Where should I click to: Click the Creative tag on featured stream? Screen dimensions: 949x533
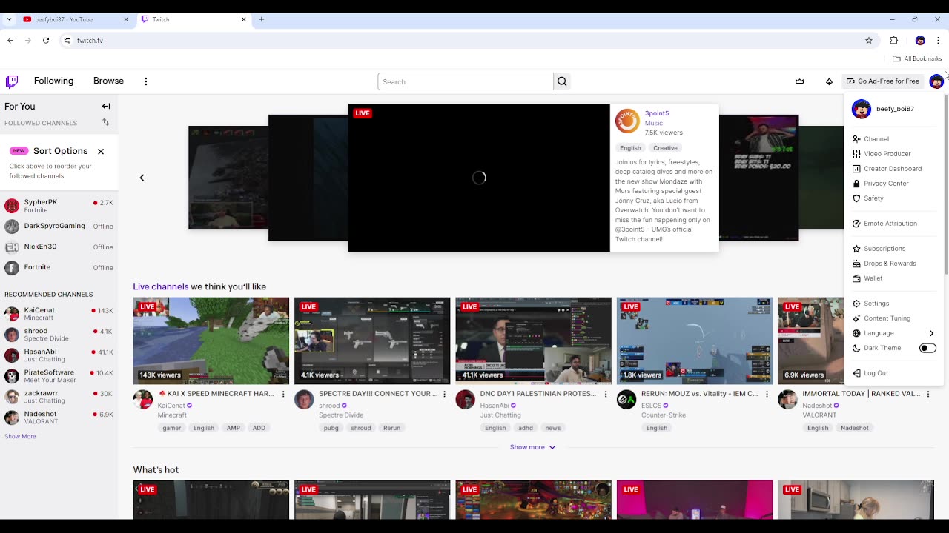click(665, 148)
